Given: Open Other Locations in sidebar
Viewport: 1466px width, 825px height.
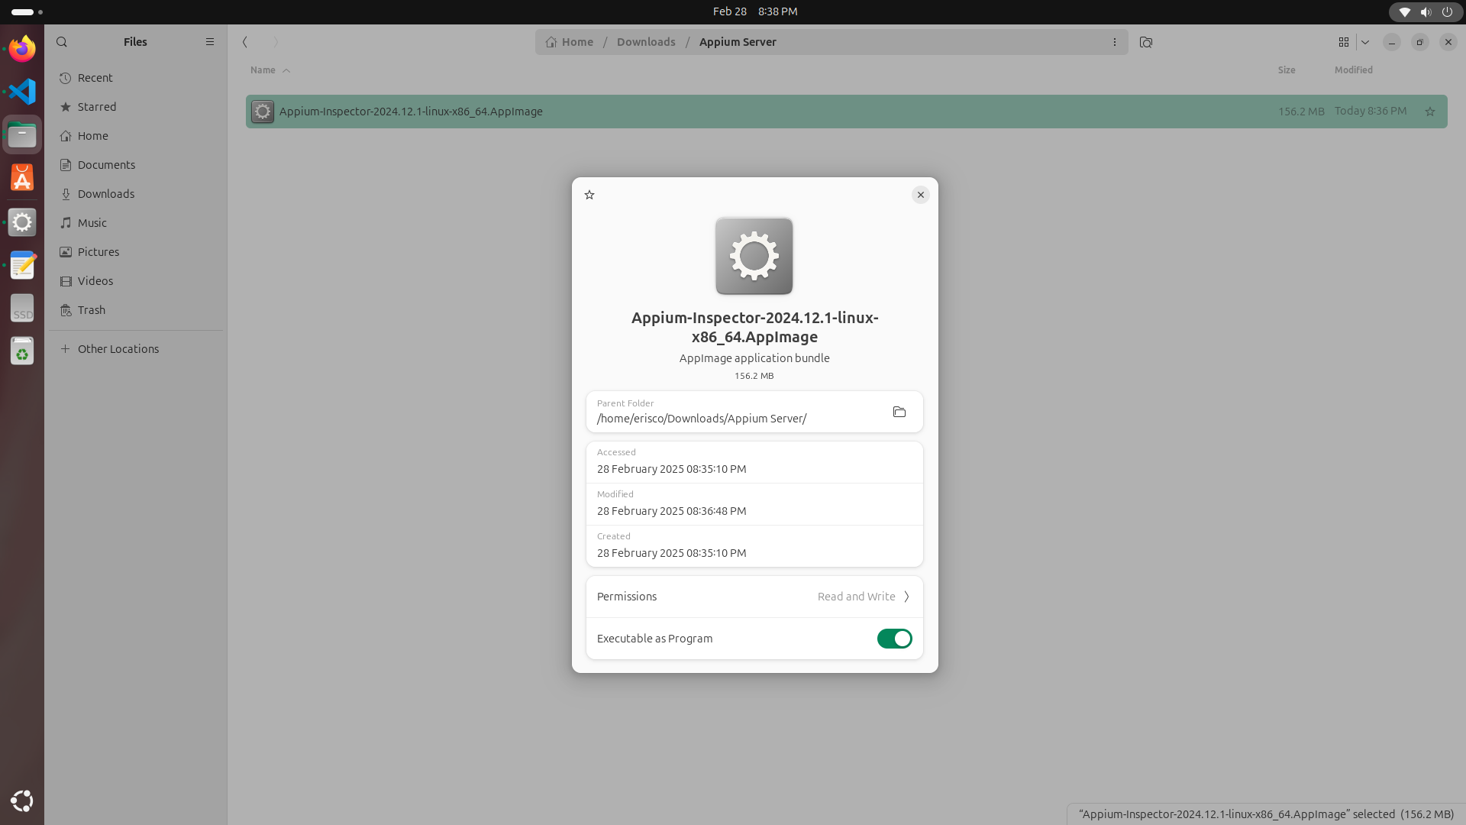Looking at the screenshot, I should pyautogui.click(x=118, y=349).
